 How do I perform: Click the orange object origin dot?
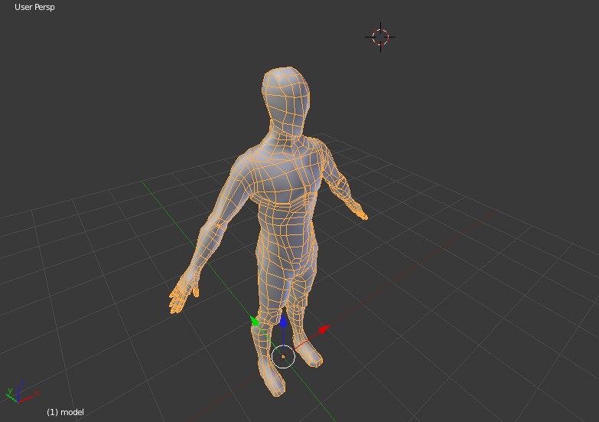tap(283, 357)
